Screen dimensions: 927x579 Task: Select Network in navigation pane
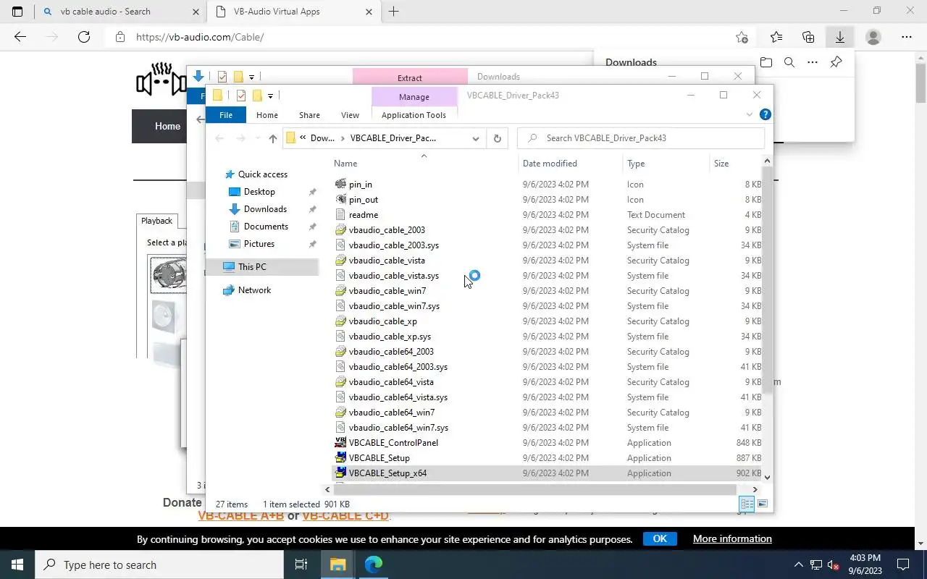pos(254,290)
